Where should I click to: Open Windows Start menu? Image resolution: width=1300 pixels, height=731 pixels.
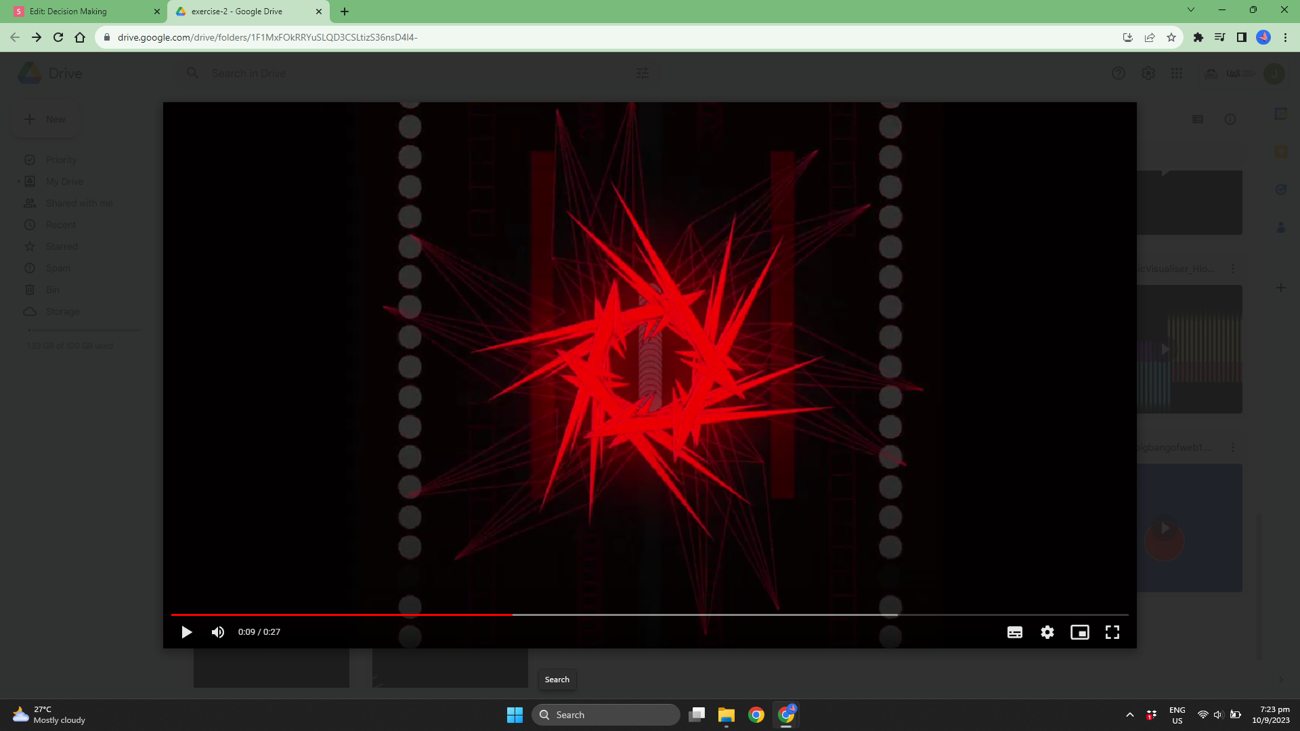[515, 715]
